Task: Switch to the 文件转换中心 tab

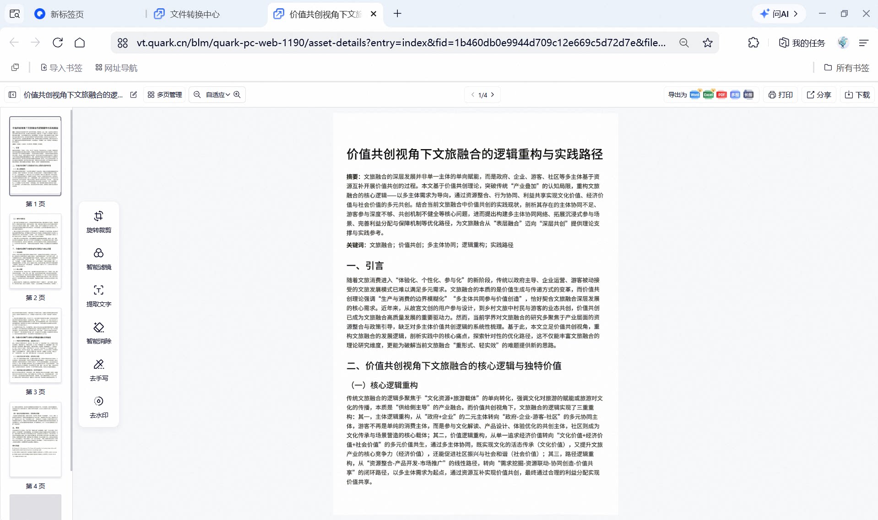Action: pos(195,14)
